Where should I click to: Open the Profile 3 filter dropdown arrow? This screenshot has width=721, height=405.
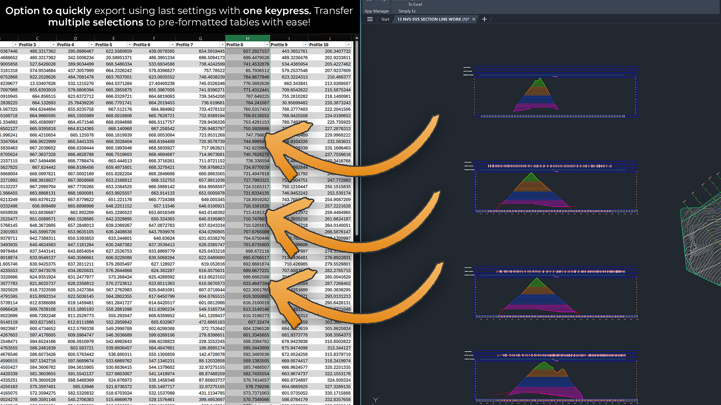[53, 45]
